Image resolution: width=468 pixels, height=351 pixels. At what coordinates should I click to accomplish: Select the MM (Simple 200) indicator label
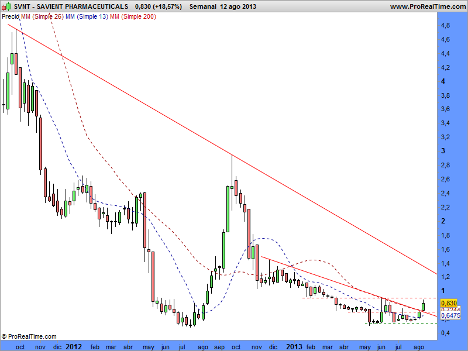pos(133,17)
